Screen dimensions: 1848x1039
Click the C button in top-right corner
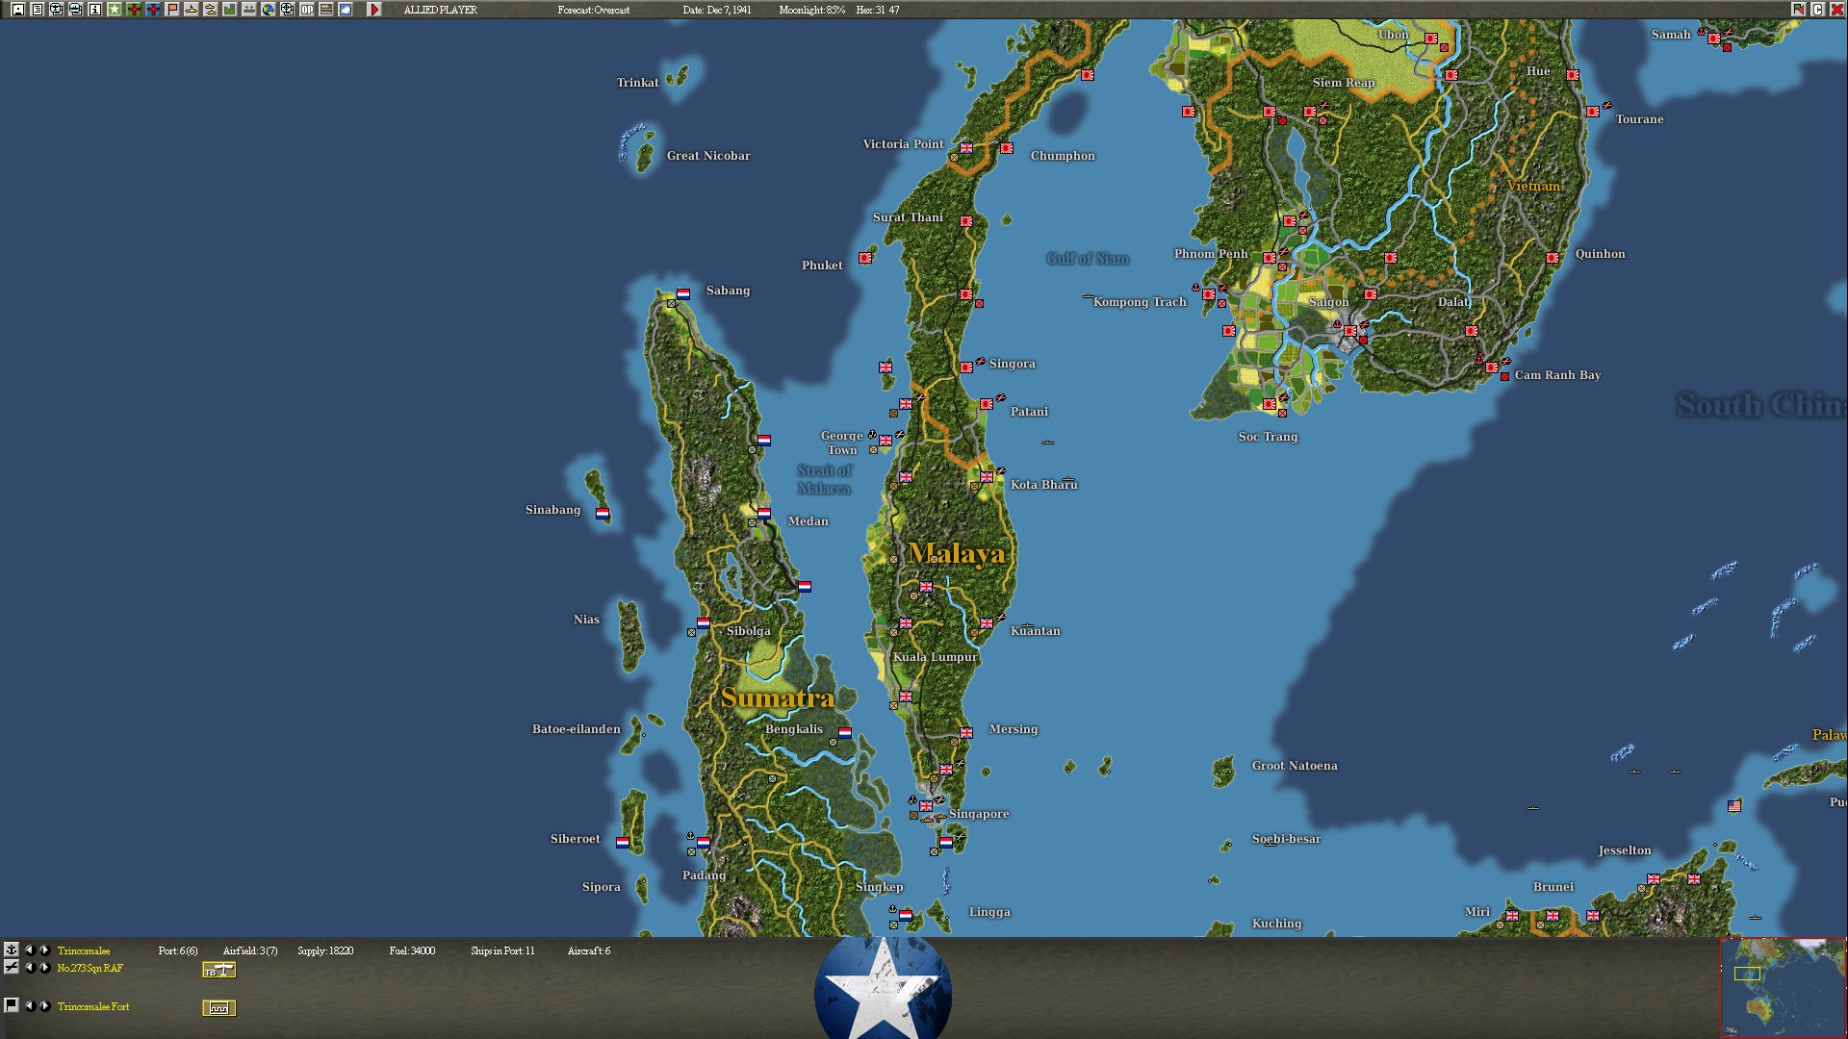point(1818,10)
